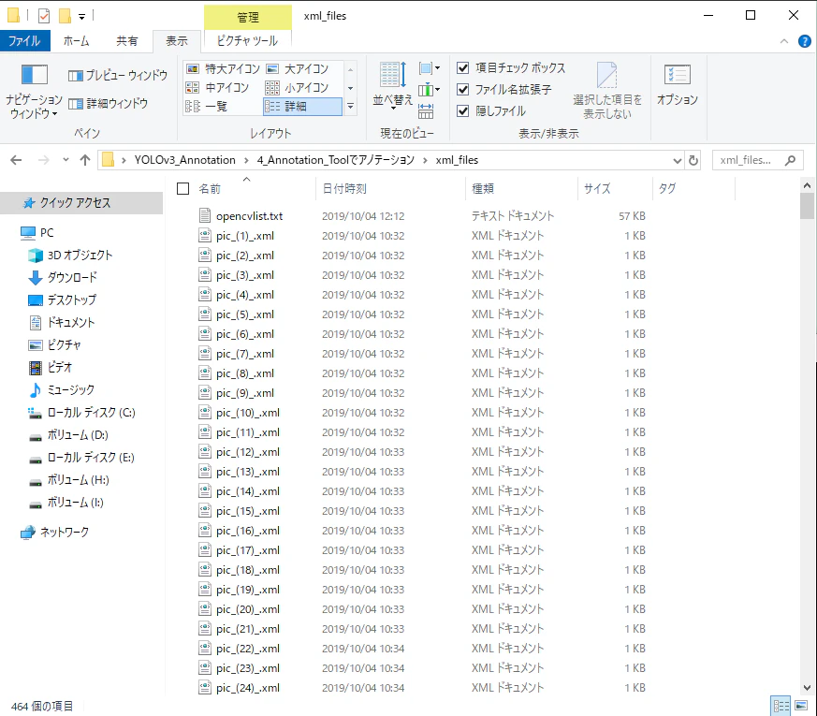
Task: Expand the layout gallery more arrow
Action: click(x=351, y=107)
